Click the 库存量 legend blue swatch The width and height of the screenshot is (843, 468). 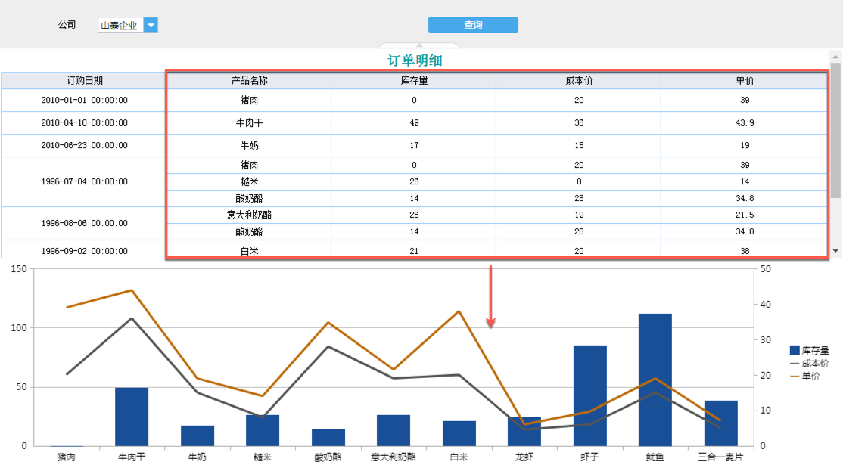click(x=794, y=350)
